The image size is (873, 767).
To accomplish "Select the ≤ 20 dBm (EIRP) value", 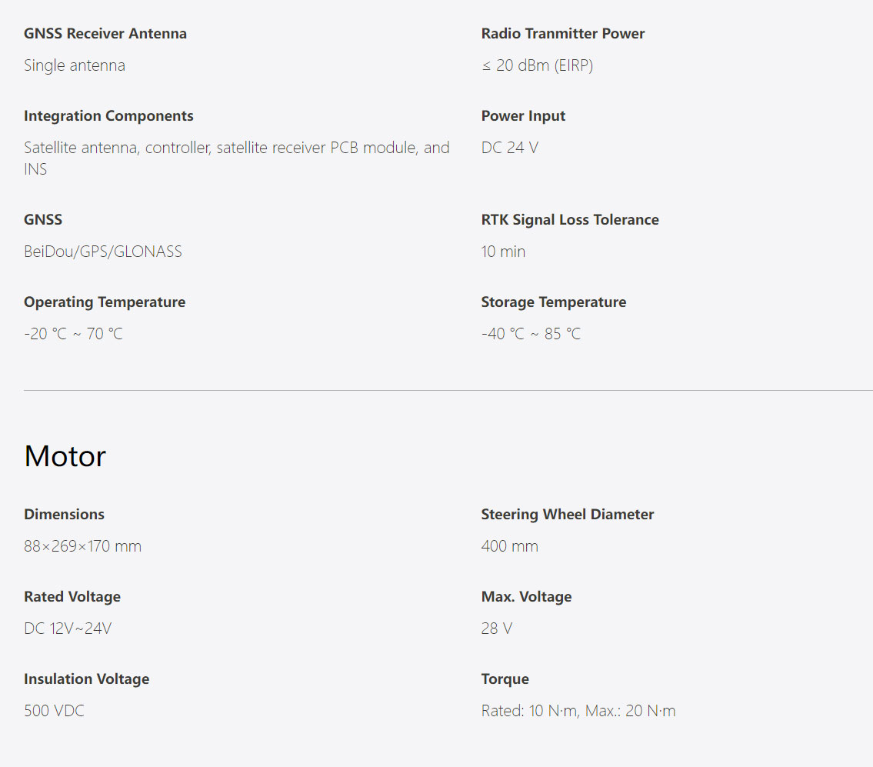I will point(538,65).
